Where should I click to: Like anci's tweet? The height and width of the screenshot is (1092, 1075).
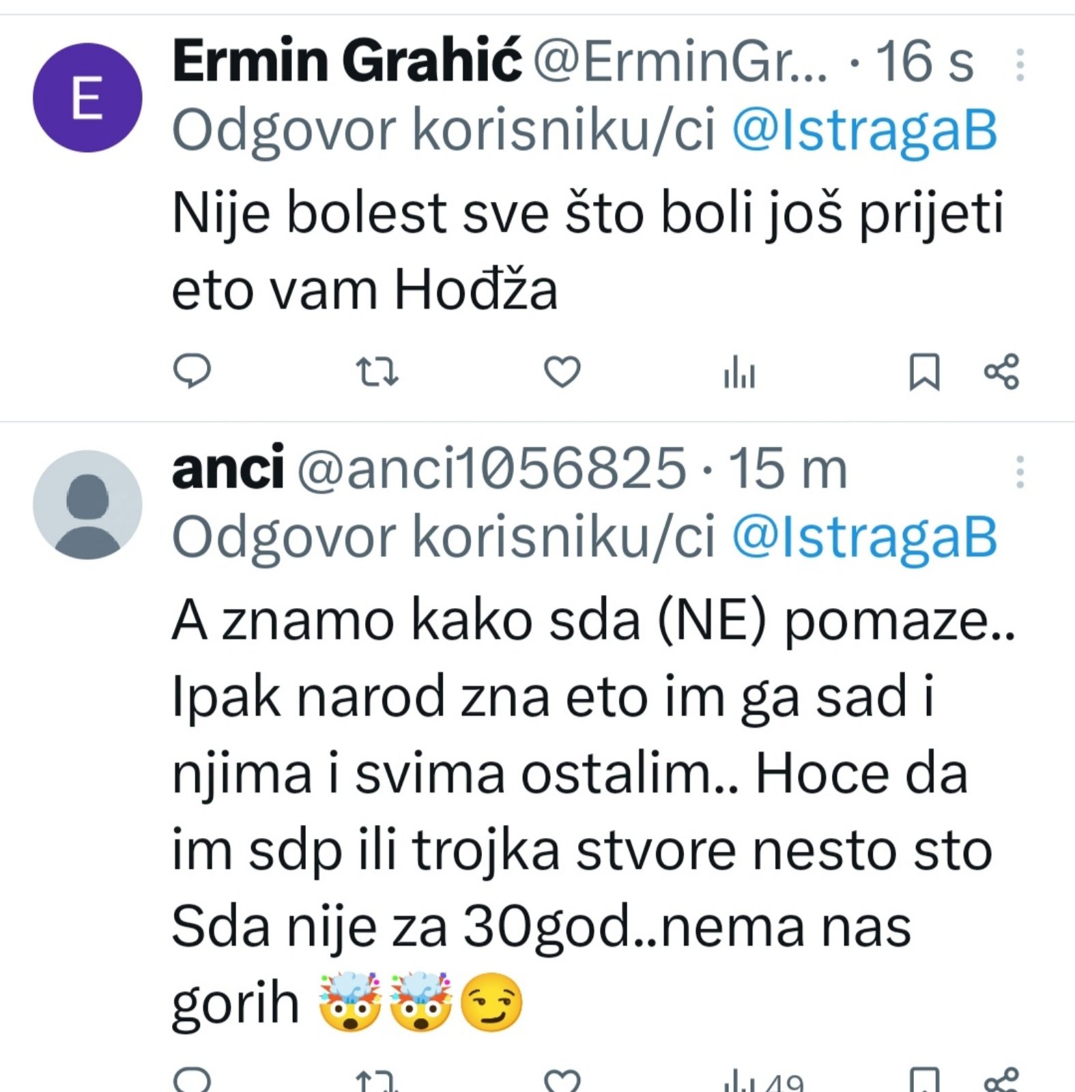(562, 1080)
